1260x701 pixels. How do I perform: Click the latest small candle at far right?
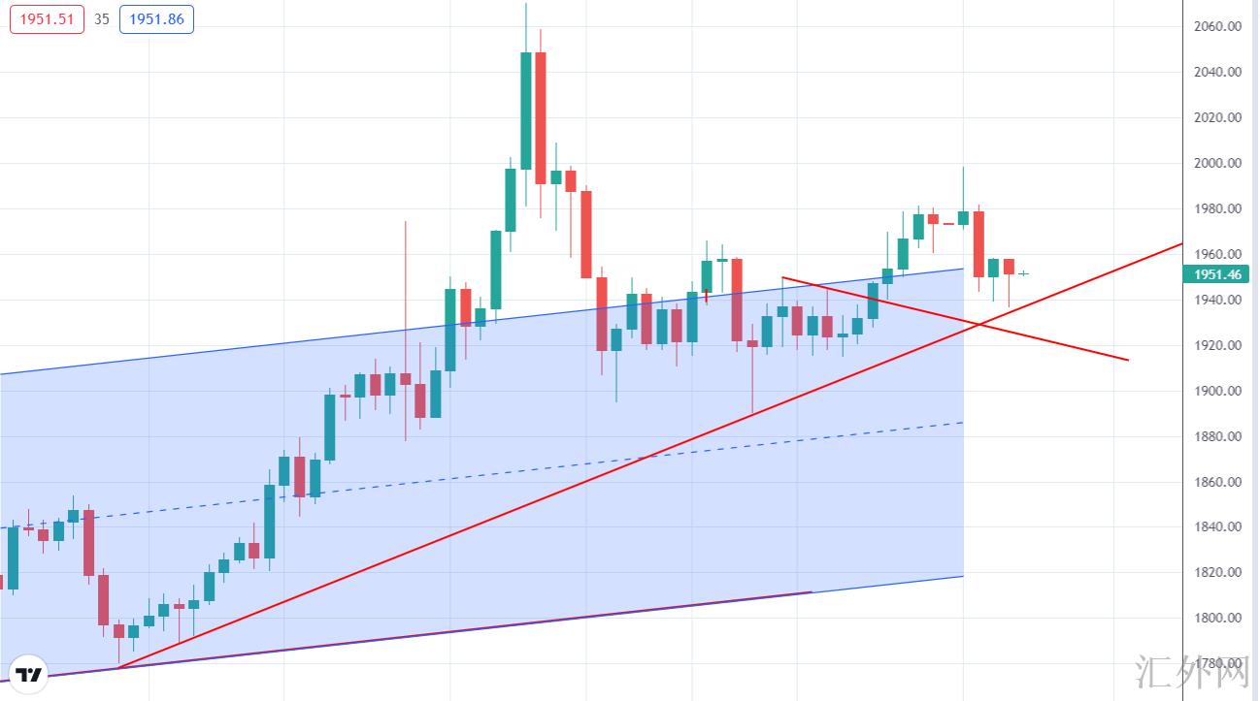coord(1023,273)
